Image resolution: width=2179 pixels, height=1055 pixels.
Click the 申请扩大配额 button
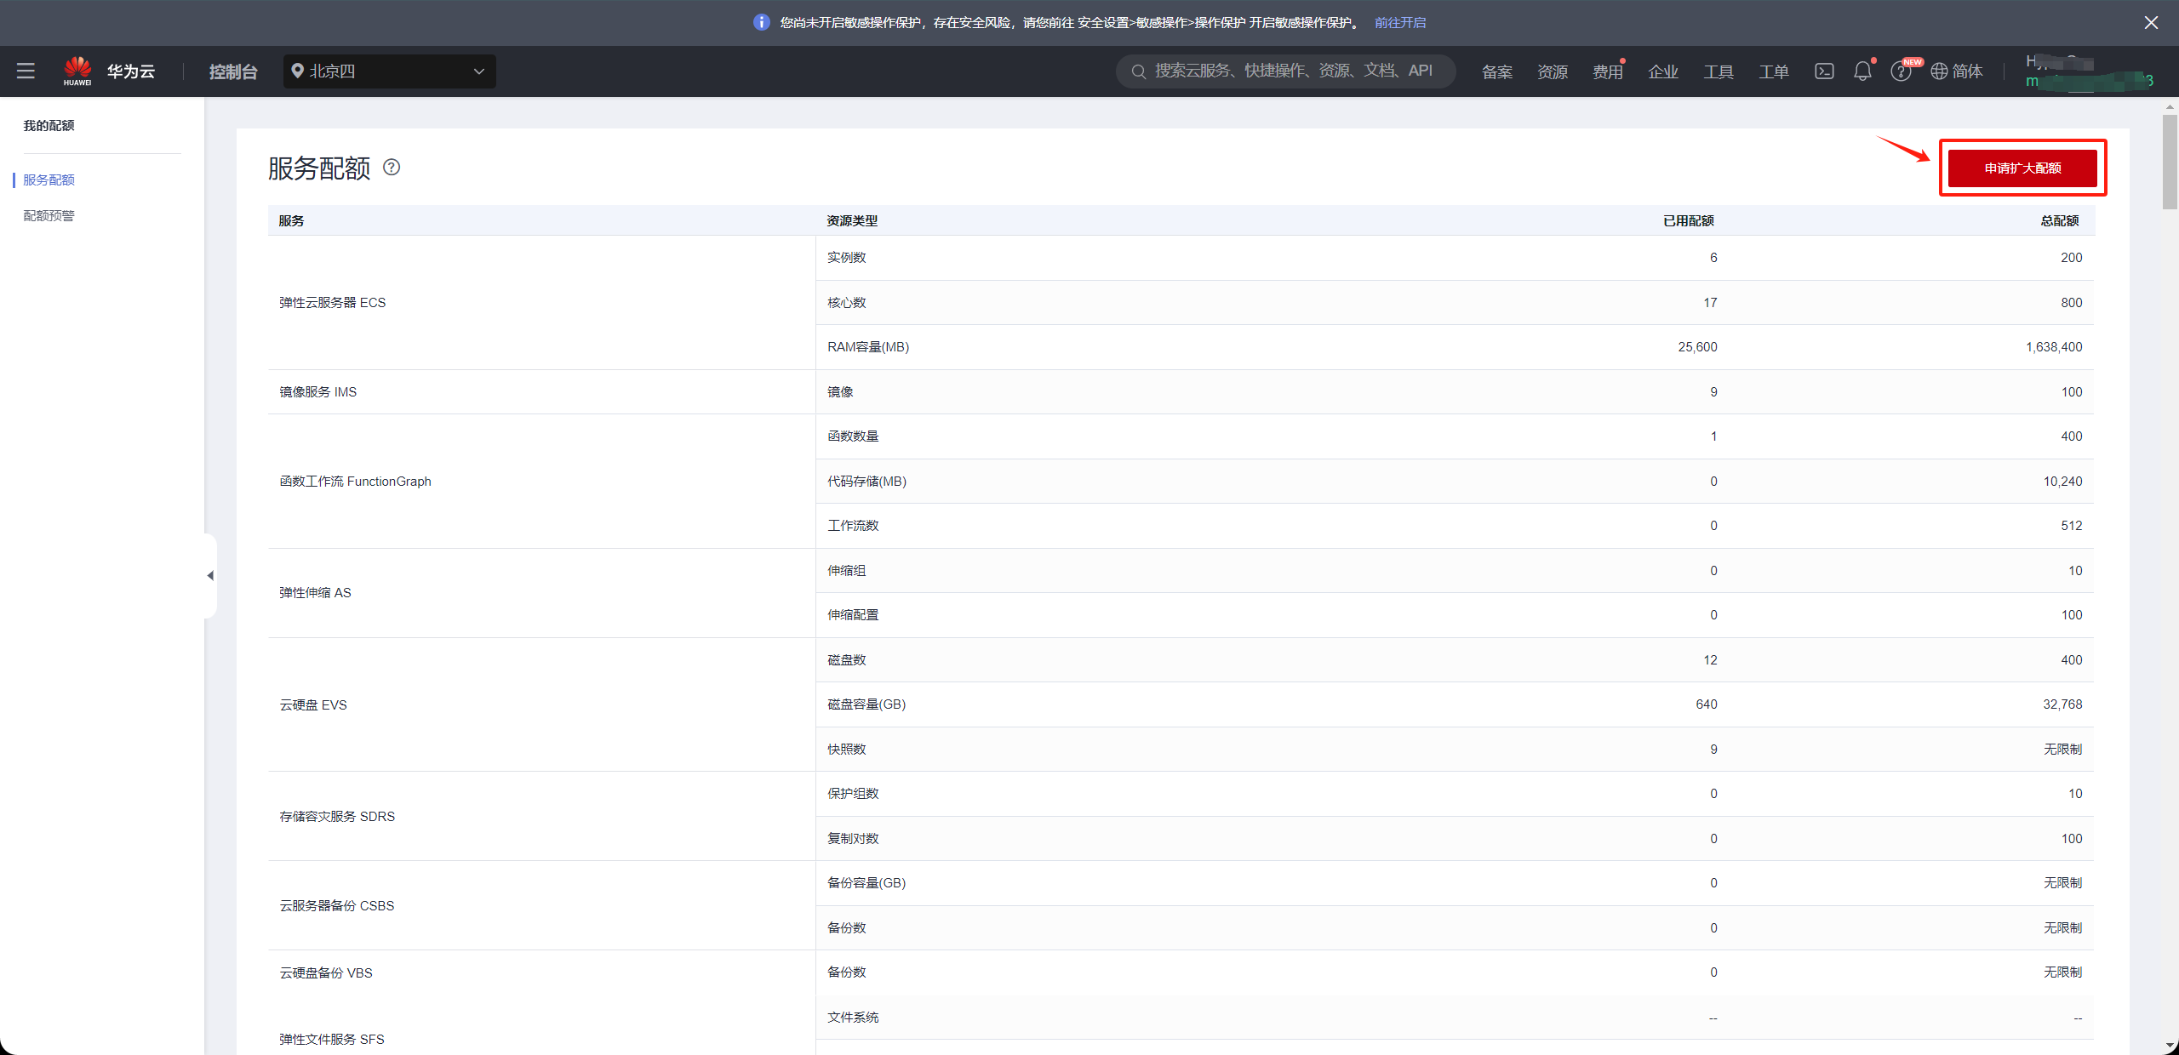pos(2022,168)
